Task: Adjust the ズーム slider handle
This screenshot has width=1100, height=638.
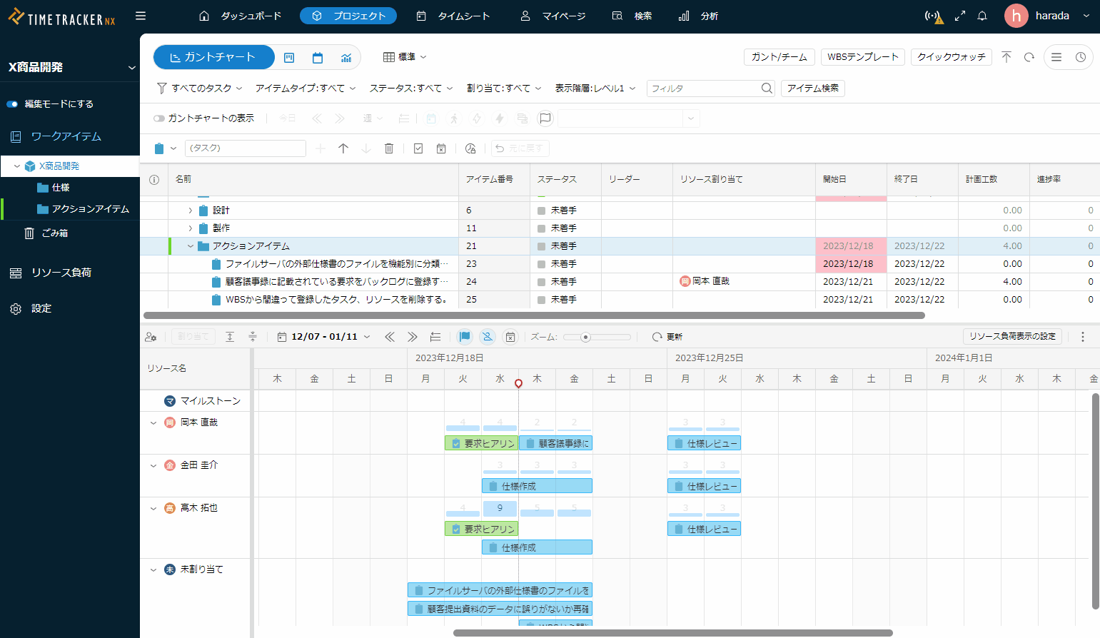Action: 585,337
